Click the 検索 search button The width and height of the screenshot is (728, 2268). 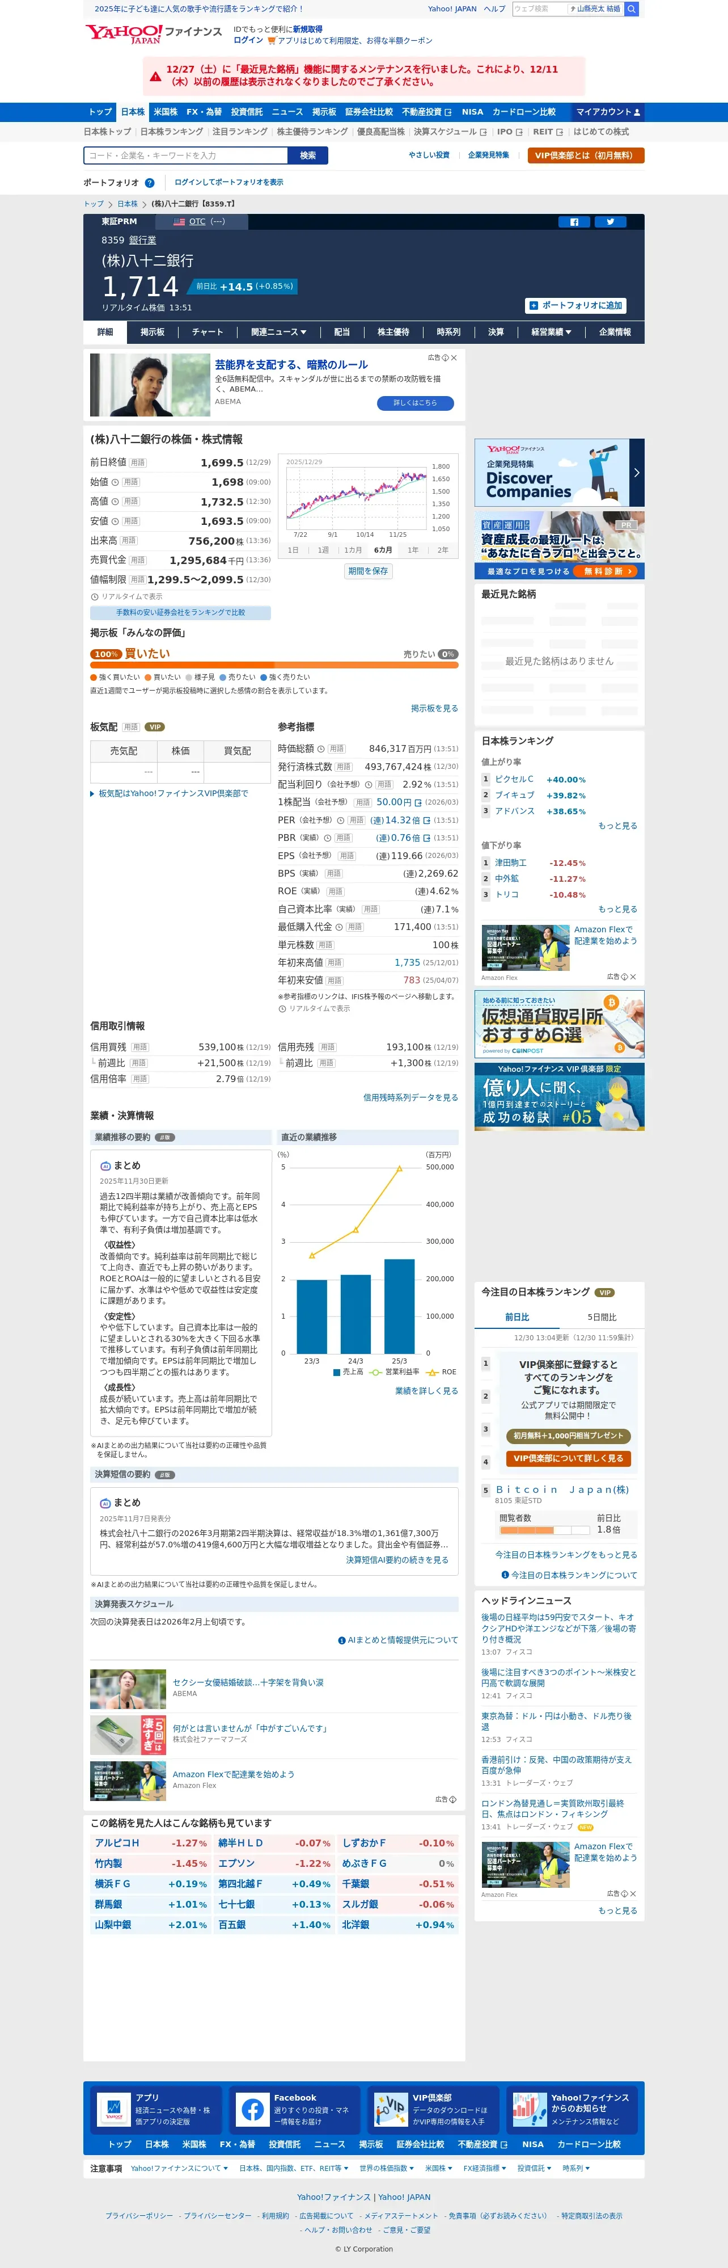click(308, 155)
